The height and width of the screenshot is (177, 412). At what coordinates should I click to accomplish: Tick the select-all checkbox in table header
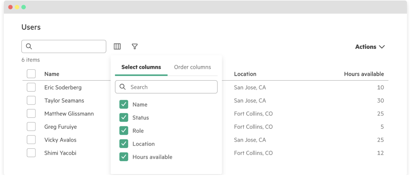coord(31,74)
